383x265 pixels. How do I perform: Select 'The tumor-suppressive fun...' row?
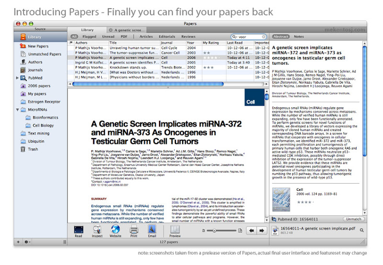coord(169,53)
